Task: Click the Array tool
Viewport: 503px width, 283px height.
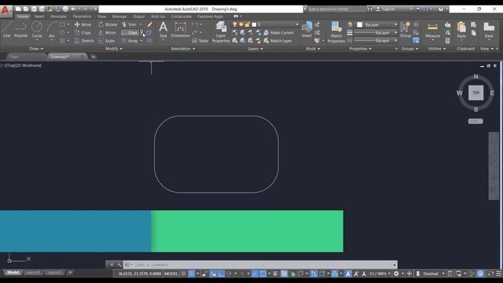Action: tap(130, 41)
